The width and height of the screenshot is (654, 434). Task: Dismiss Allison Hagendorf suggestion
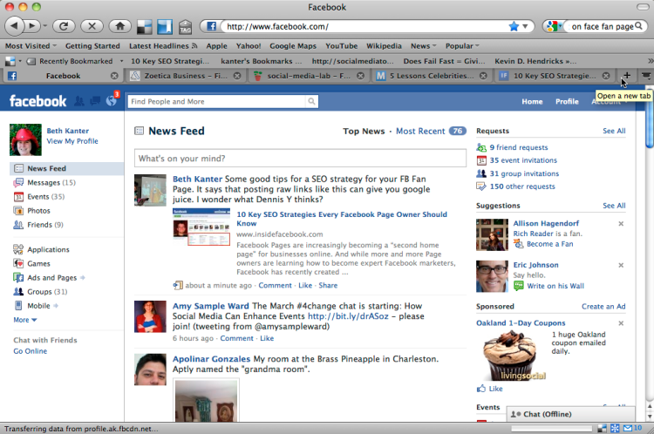click(x=621, y=224)
